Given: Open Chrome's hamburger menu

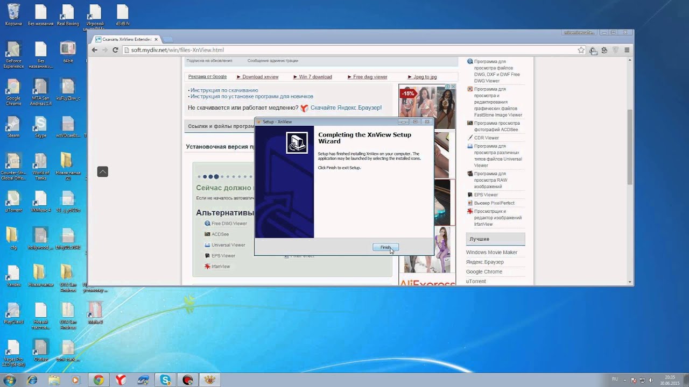Looking at the screenshot, I should 627,50.
